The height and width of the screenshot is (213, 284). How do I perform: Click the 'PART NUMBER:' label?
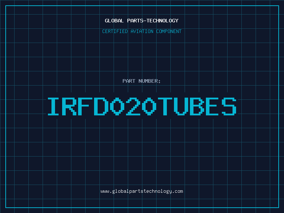(x=142, y=81)
